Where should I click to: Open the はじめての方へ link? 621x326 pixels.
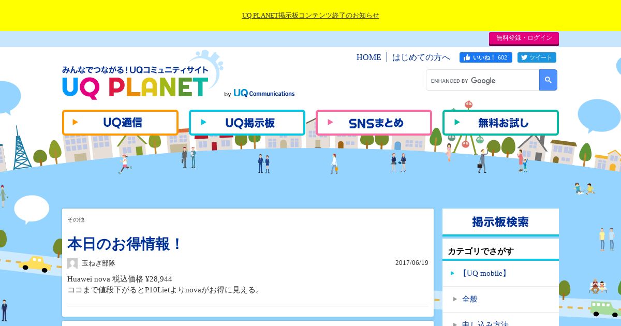coord(421,57)
